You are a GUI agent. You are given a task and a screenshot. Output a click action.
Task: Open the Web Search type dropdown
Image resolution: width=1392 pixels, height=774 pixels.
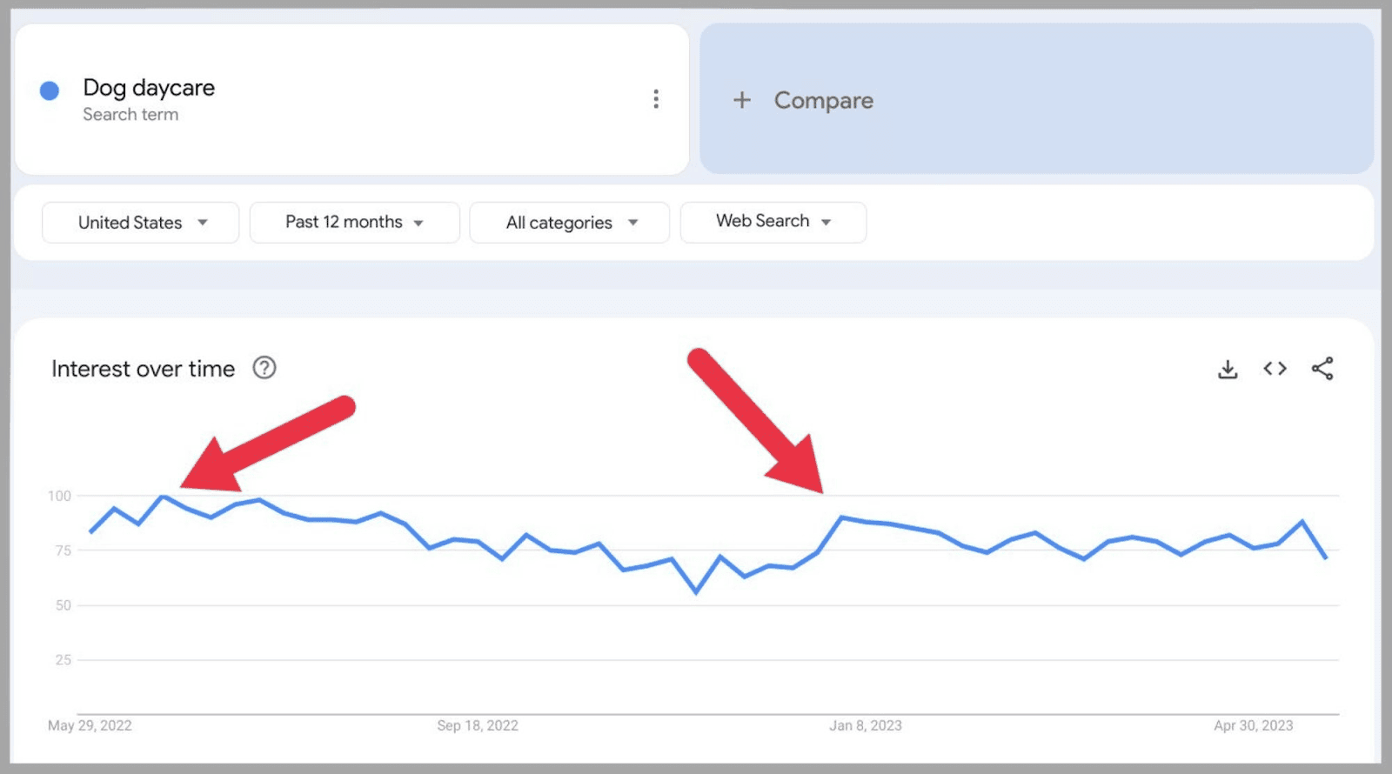(773, 222)
